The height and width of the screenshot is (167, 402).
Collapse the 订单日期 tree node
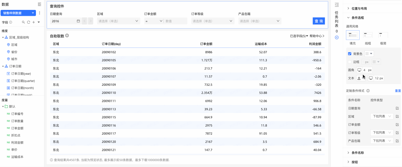click(x=3, y=66)
